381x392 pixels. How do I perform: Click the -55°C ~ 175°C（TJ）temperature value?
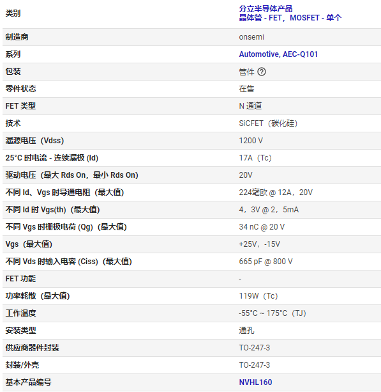click(273, 313)
